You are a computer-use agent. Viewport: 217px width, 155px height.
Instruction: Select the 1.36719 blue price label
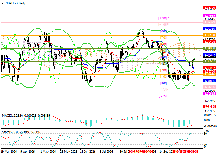[210, 29]
